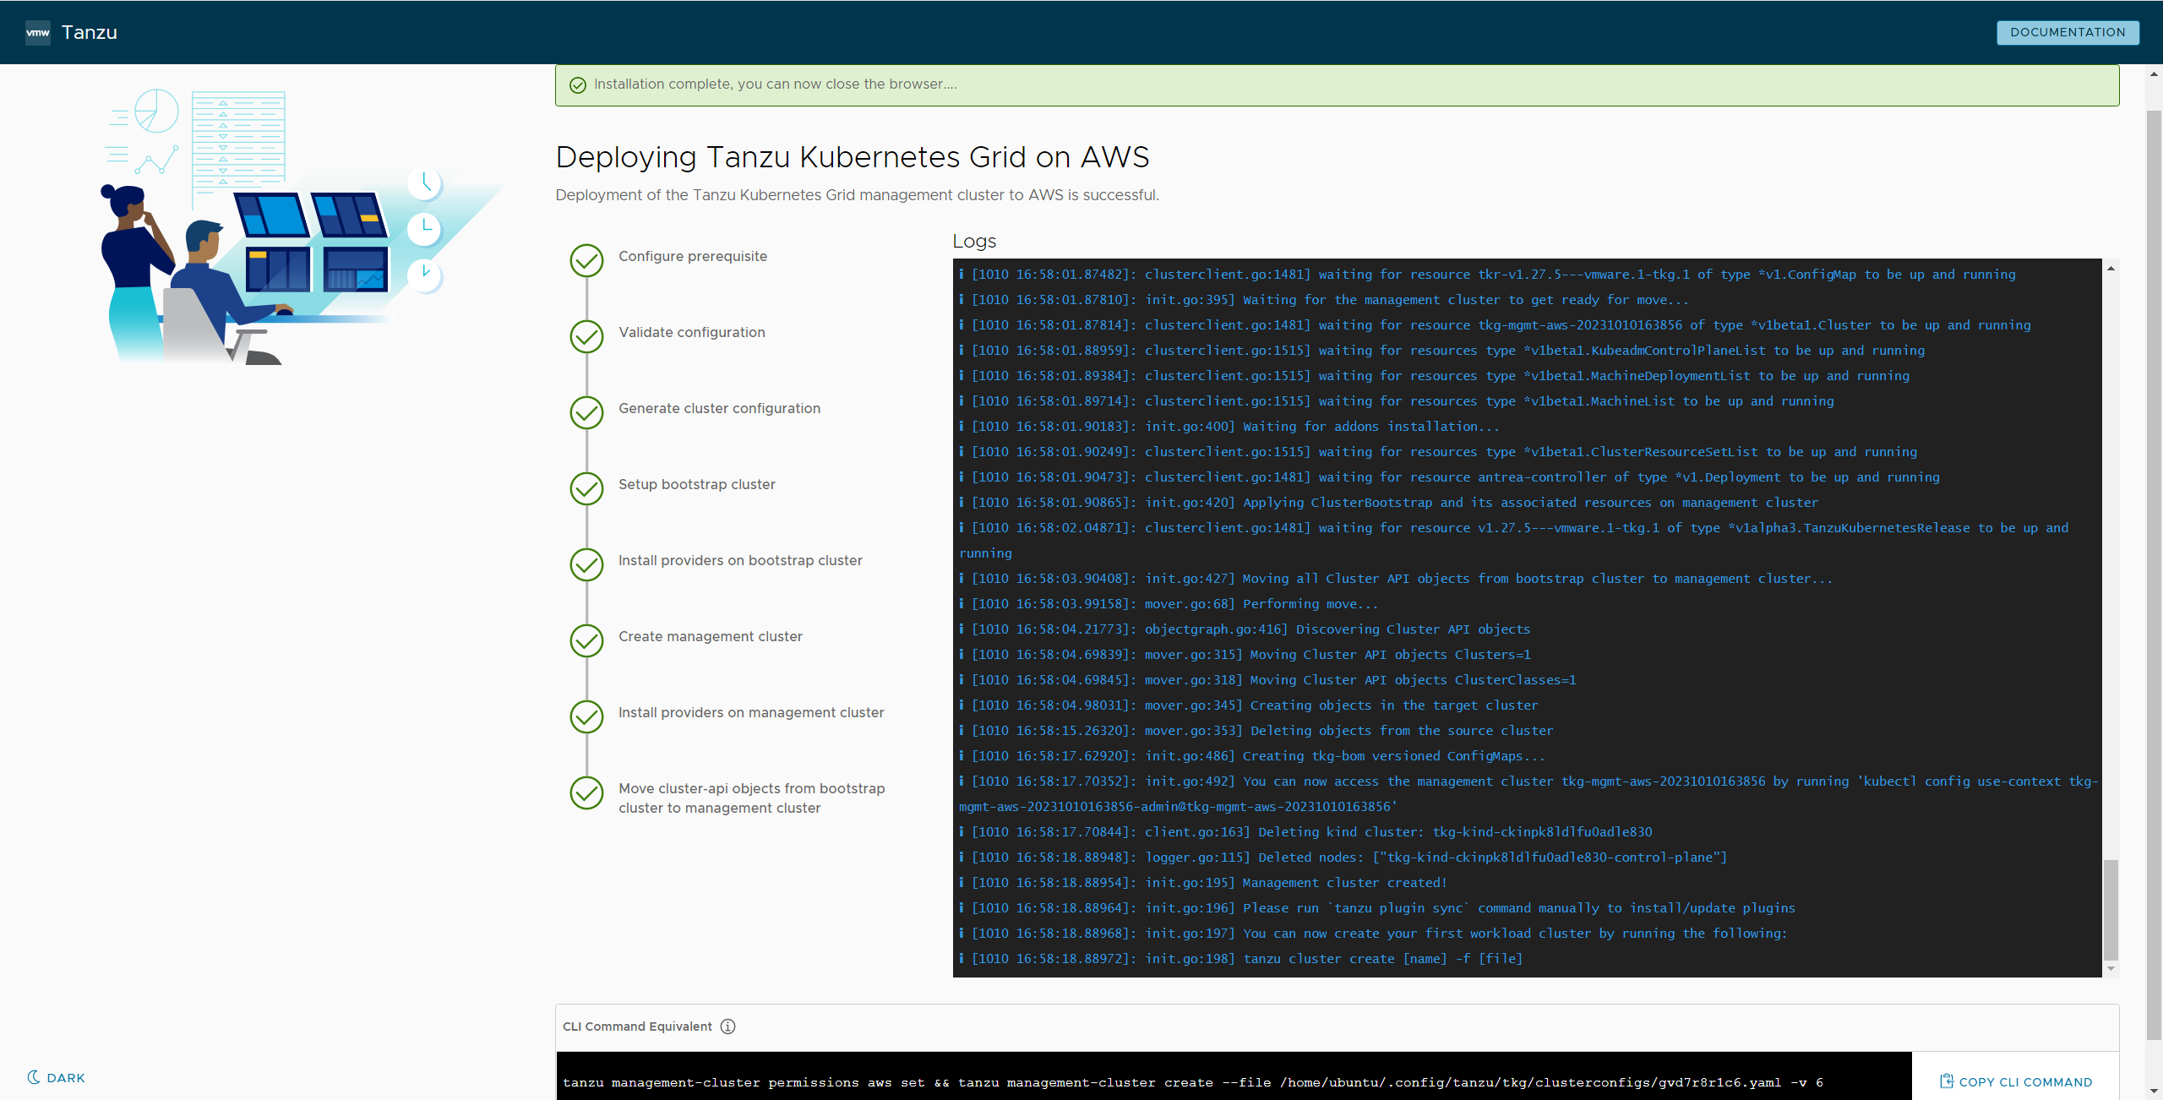This screenshot has height=1100, width=2163.
Task: Click the Setup bootstrap cluster checkmark icon
Action: tap(586, 489)
